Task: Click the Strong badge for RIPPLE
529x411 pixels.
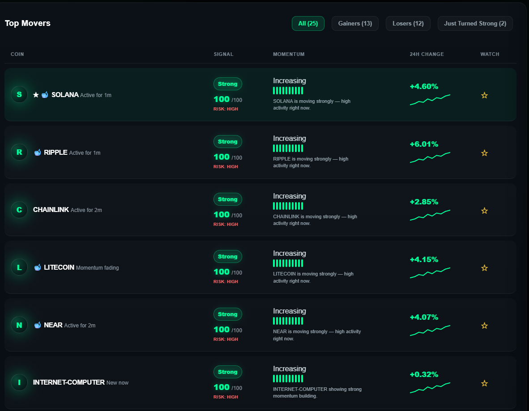Action: pos(228,142)
